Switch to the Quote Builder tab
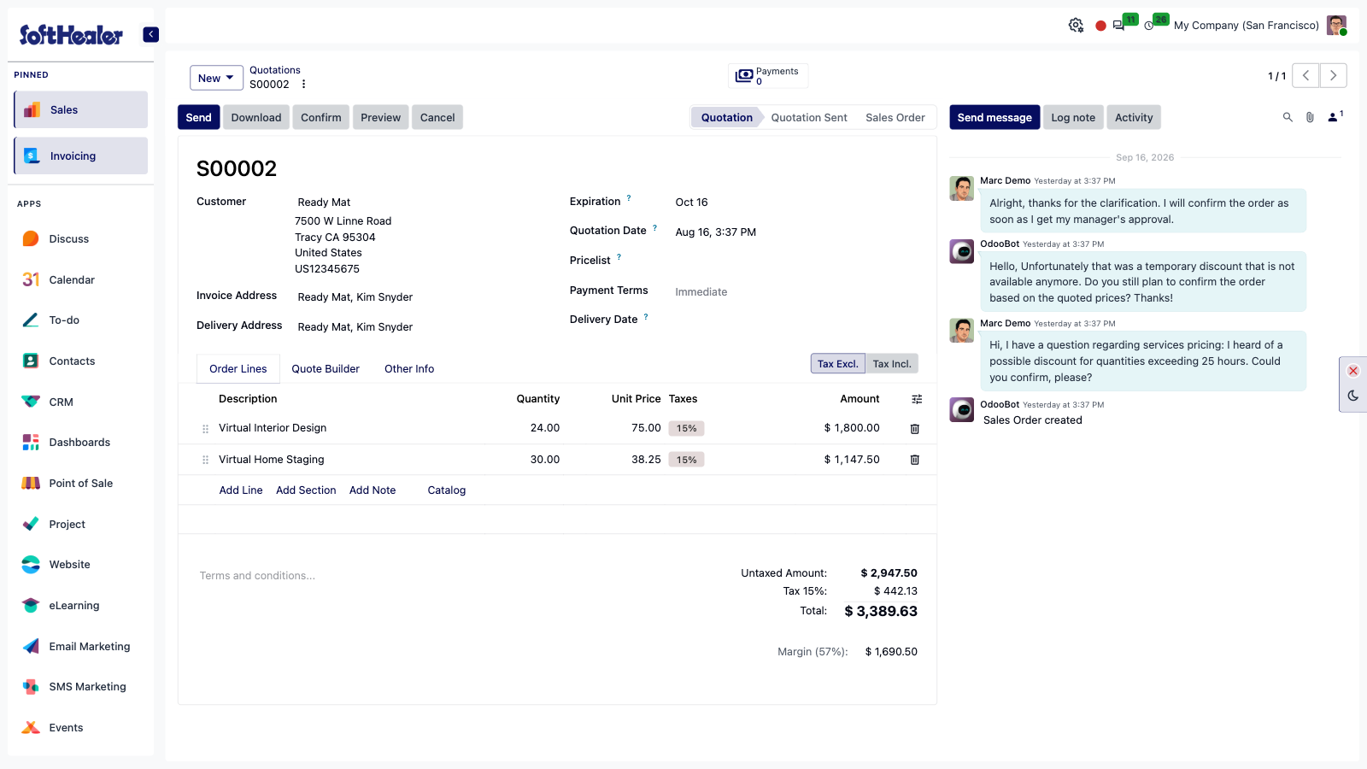Screen dimensions: 1367x769 point(326,369)
